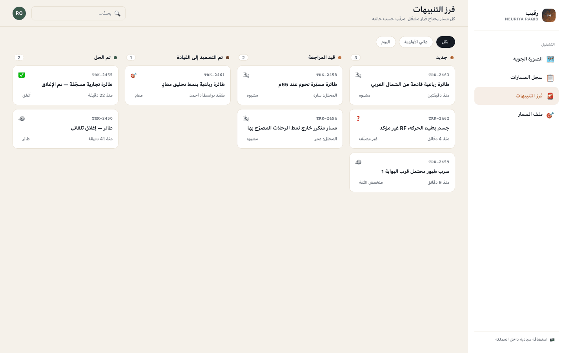Go to الصورة الجوية in sidebar
Image resolution: width=565 pixels, height=353 pixels.
[x=516, y=59]
